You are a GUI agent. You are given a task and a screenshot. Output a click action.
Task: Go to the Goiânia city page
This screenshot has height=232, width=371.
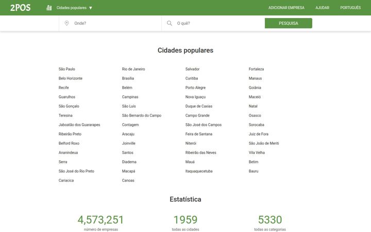point(255,88)
